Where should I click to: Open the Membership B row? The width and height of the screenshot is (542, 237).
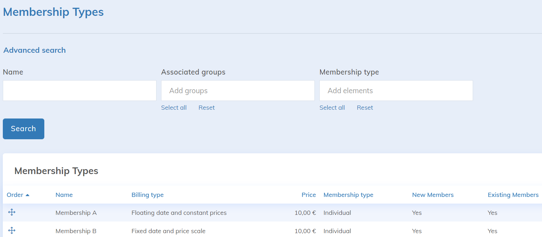[x=76, y=231]
